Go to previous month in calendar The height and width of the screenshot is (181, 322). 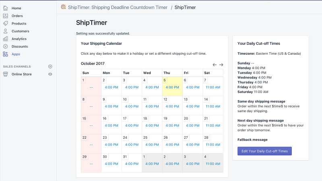tap(215, 65)
